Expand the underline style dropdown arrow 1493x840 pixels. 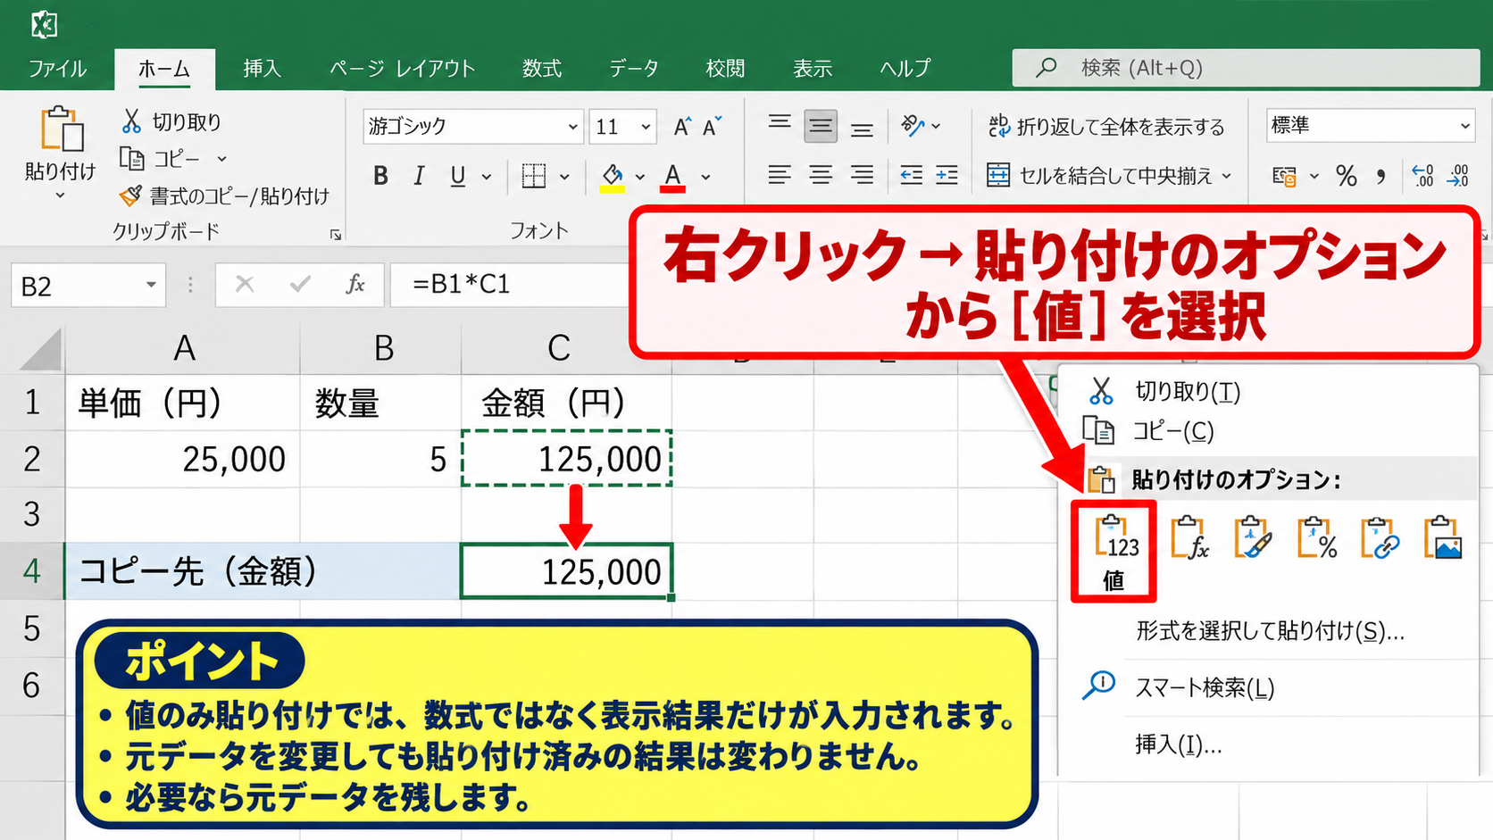(487, 177)
